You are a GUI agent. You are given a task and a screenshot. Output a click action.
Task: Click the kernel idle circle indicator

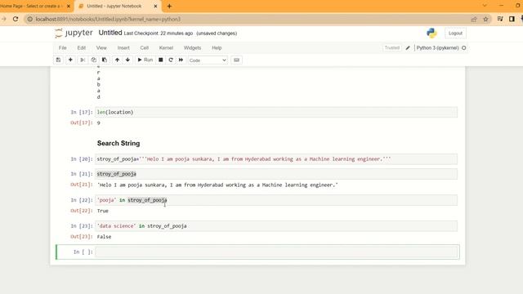tap(463, 48)
